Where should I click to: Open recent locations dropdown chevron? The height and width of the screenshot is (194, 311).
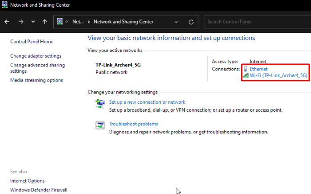point(33,22)
